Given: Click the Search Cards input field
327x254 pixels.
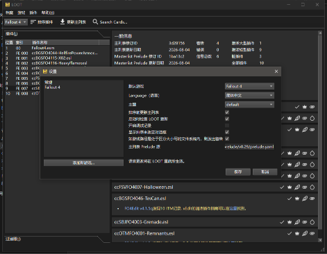Looking at the screenshot, I should 113,22.
